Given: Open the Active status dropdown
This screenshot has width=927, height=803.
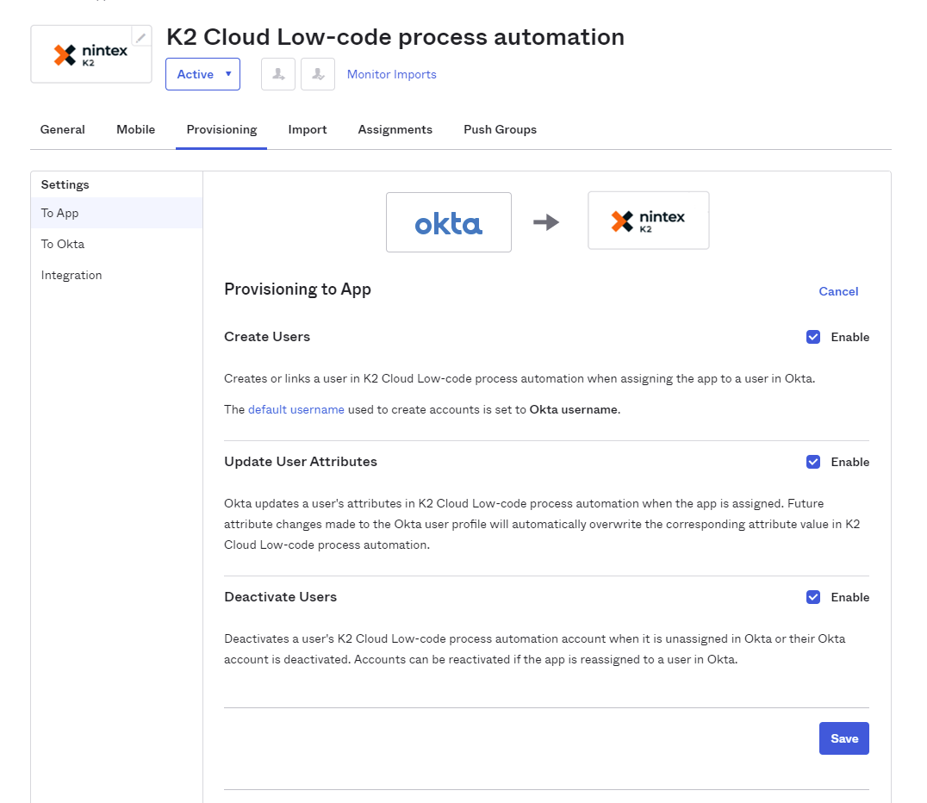Looking at the screenshot, I should click(202, 74).
